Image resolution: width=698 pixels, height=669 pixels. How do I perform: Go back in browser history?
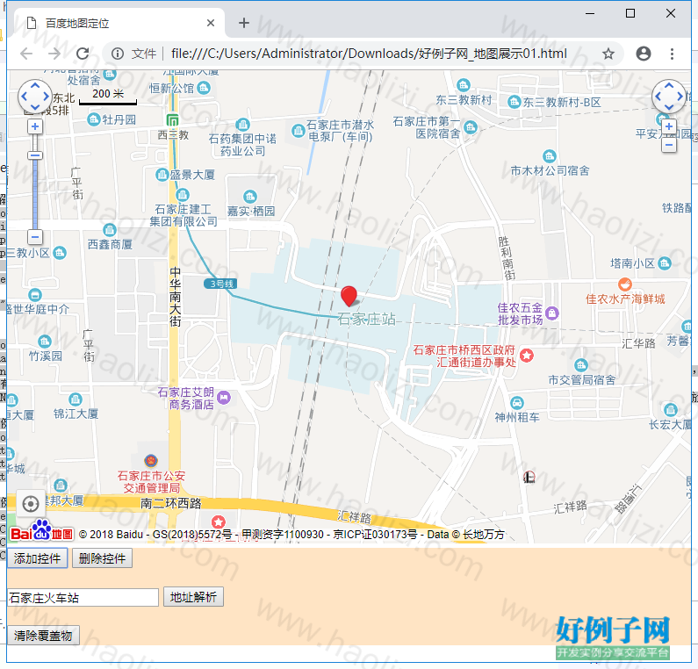[26, 54]
